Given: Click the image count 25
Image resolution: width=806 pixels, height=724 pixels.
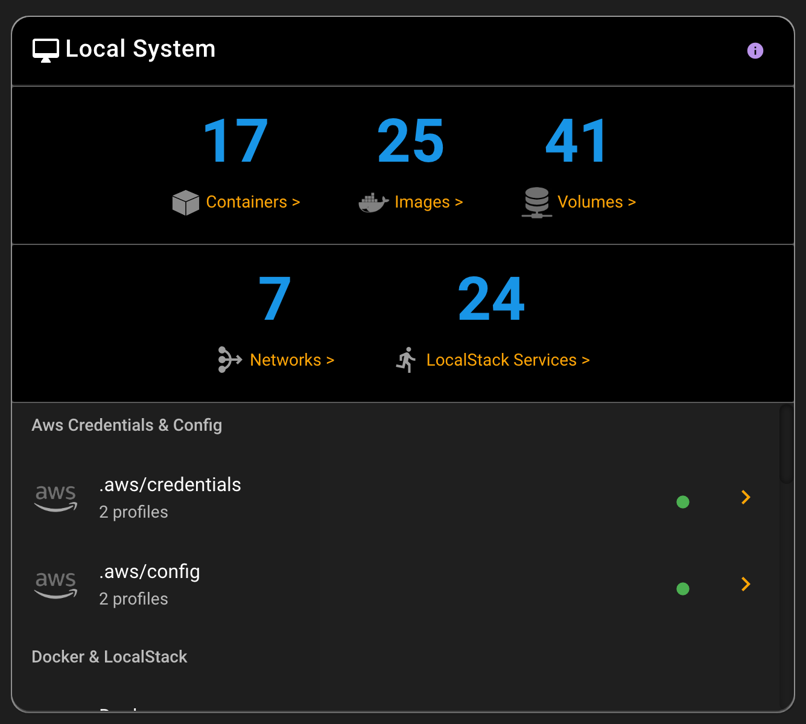Looking at the screenshot, I should pos(411,141).
